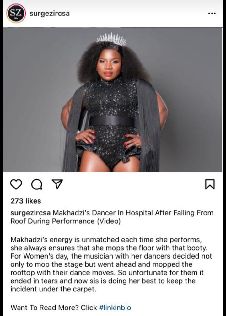The width and height of the screenshot is (226, 316).
Task: Click the headline about Makhadzi's Dancer In Hospital
Action: [x=112, y=217]
